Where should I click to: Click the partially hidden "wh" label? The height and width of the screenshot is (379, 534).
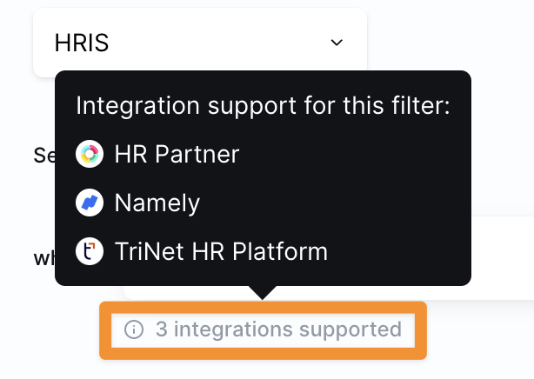(43, 258)
